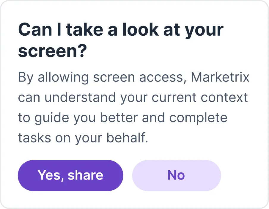Click the line "can understand your current context"

tap(133, 98)
